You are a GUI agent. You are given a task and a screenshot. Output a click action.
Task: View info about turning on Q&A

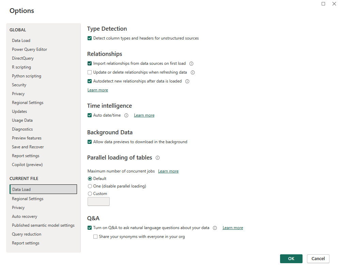[214, 228]
